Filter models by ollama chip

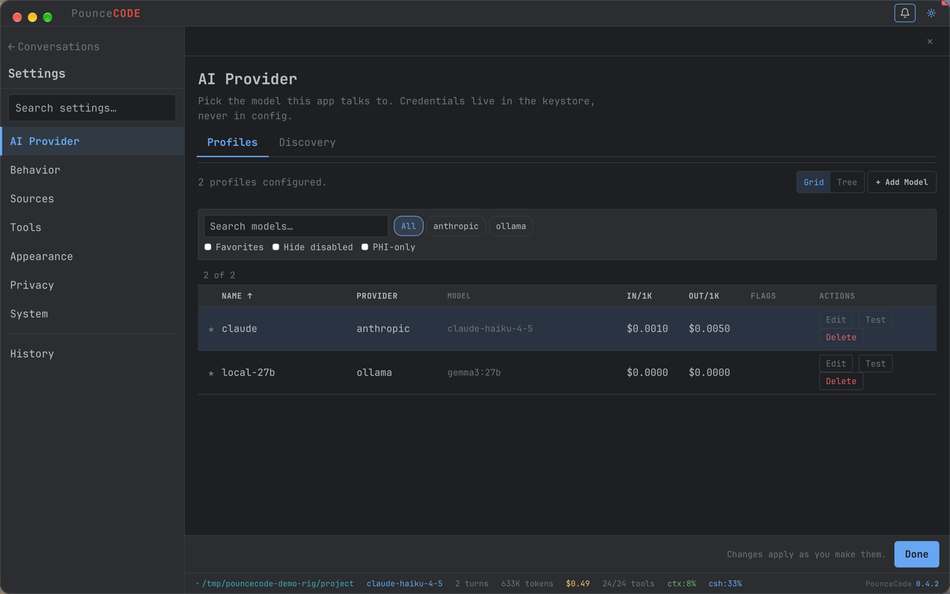511,226
